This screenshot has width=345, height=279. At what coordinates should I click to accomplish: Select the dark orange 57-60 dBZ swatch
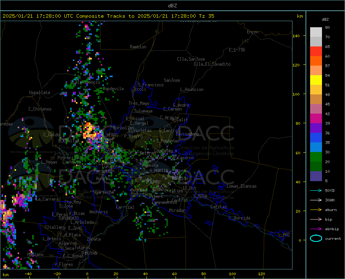point(316,61)
